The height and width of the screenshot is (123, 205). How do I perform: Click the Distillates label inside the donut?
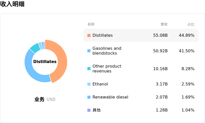click(45, 61)
